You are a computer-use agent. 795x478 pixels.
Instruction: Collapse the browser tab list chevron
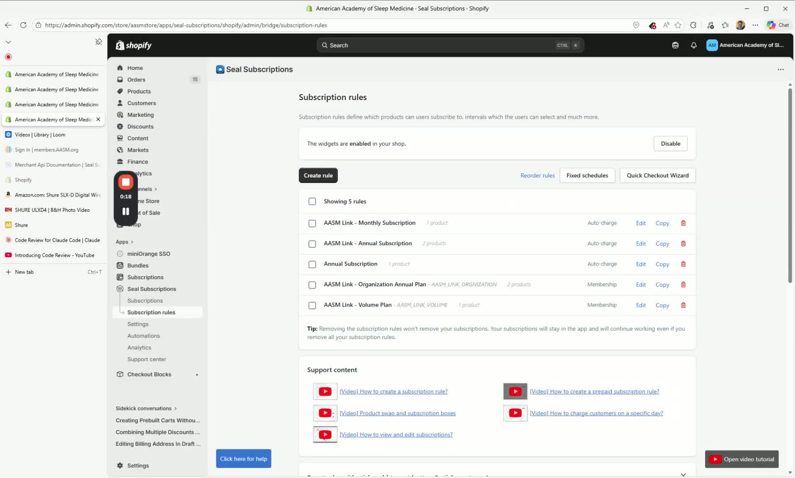8,42
